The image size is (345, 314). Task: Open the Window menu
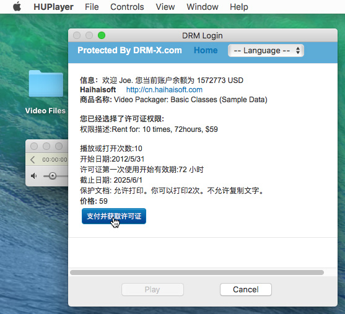point(202,7)
